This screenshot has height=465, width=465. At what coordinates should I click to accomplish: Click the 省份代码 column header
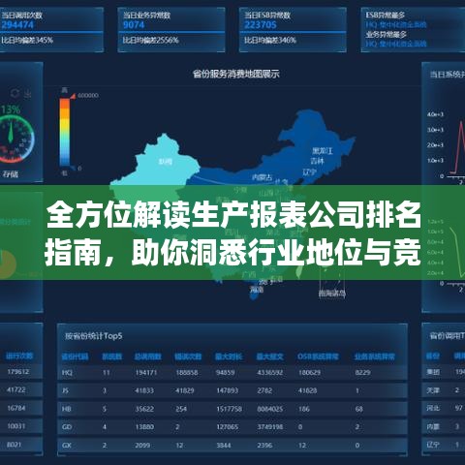click(75, 356)
